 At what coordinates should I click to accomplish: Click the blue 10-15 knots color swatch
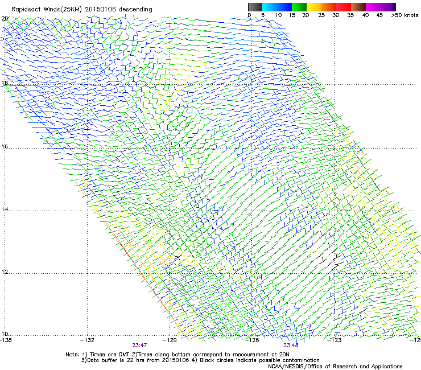[284, 7]
